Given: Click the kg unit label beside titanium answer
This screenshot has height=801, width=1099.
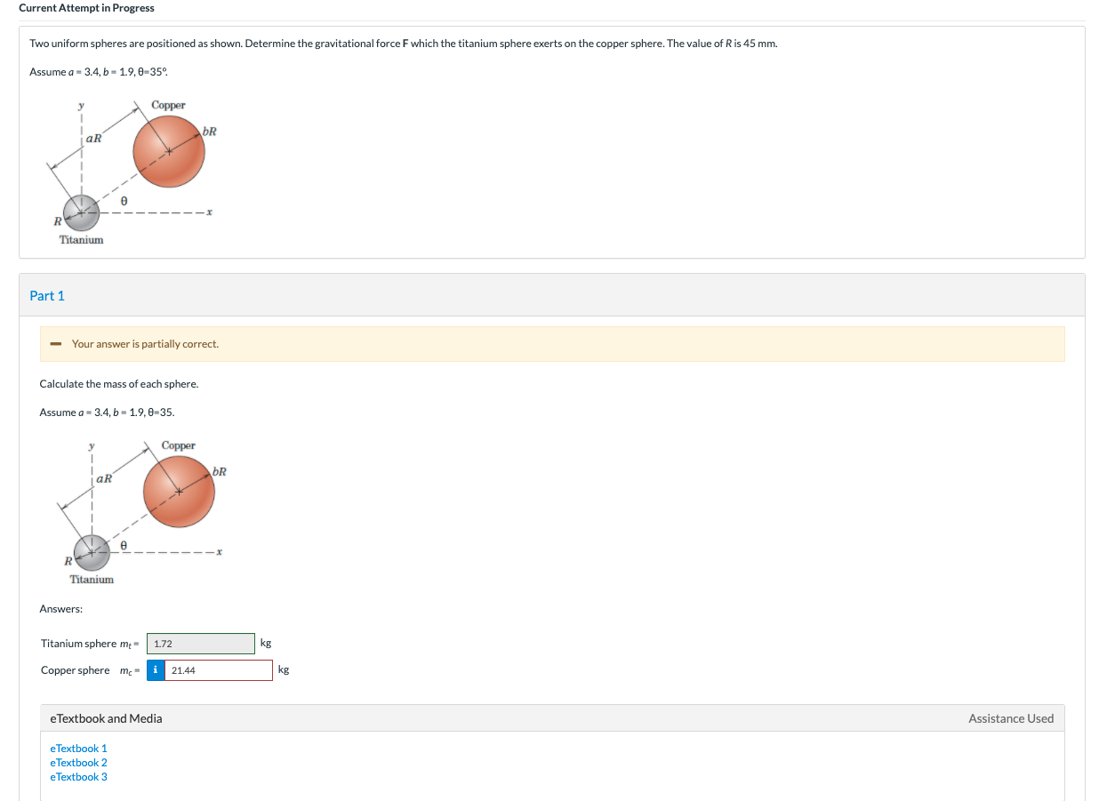Looking at the screenshot, I should 264,643.
